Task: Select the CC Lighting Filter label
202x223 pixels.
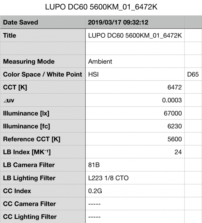Action: point(30,217)
